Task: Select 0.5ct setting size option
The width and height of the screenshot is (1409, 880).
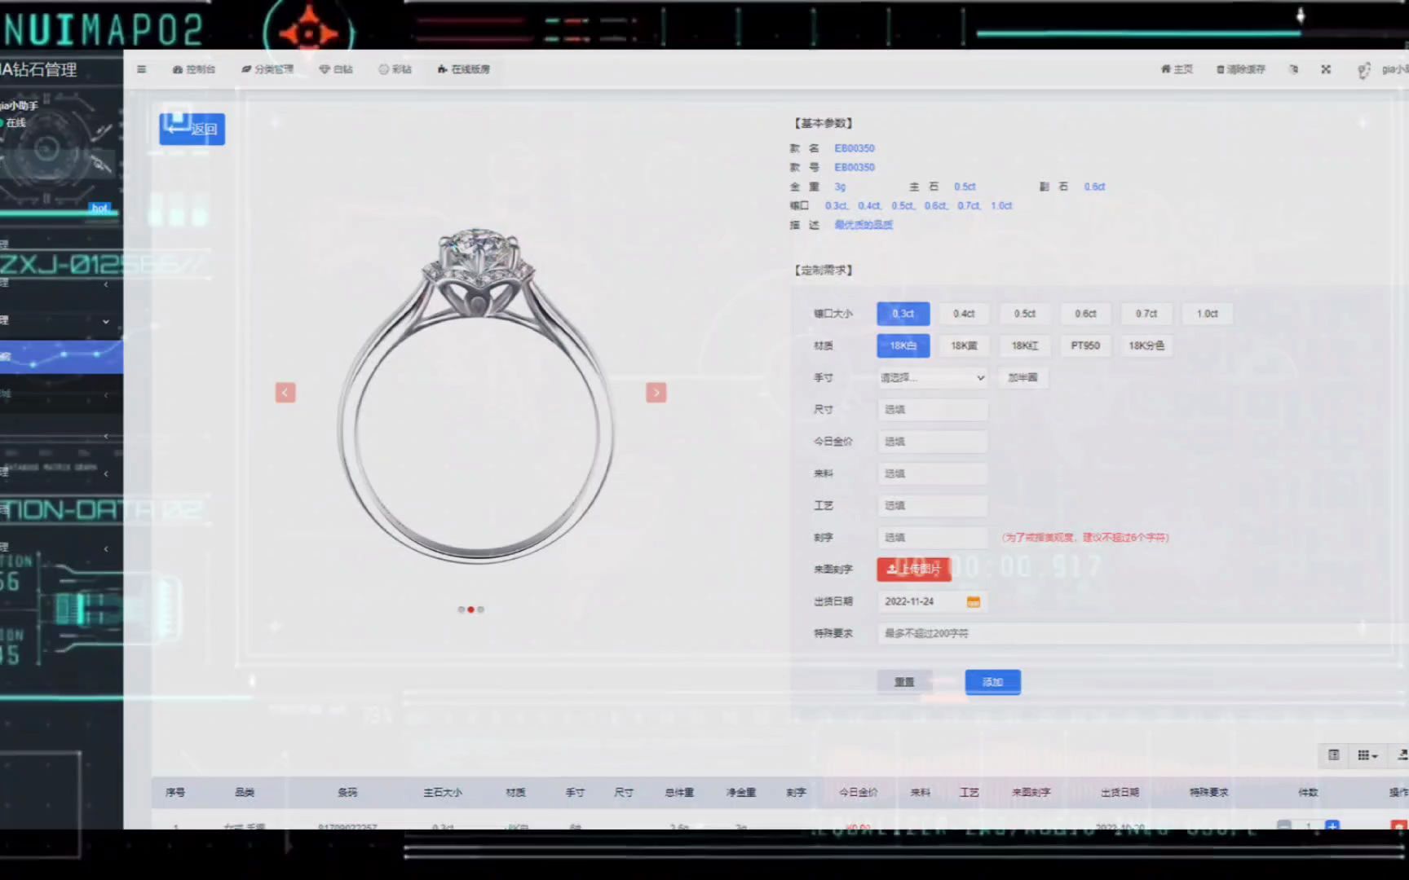Action: click(1025, 314)
